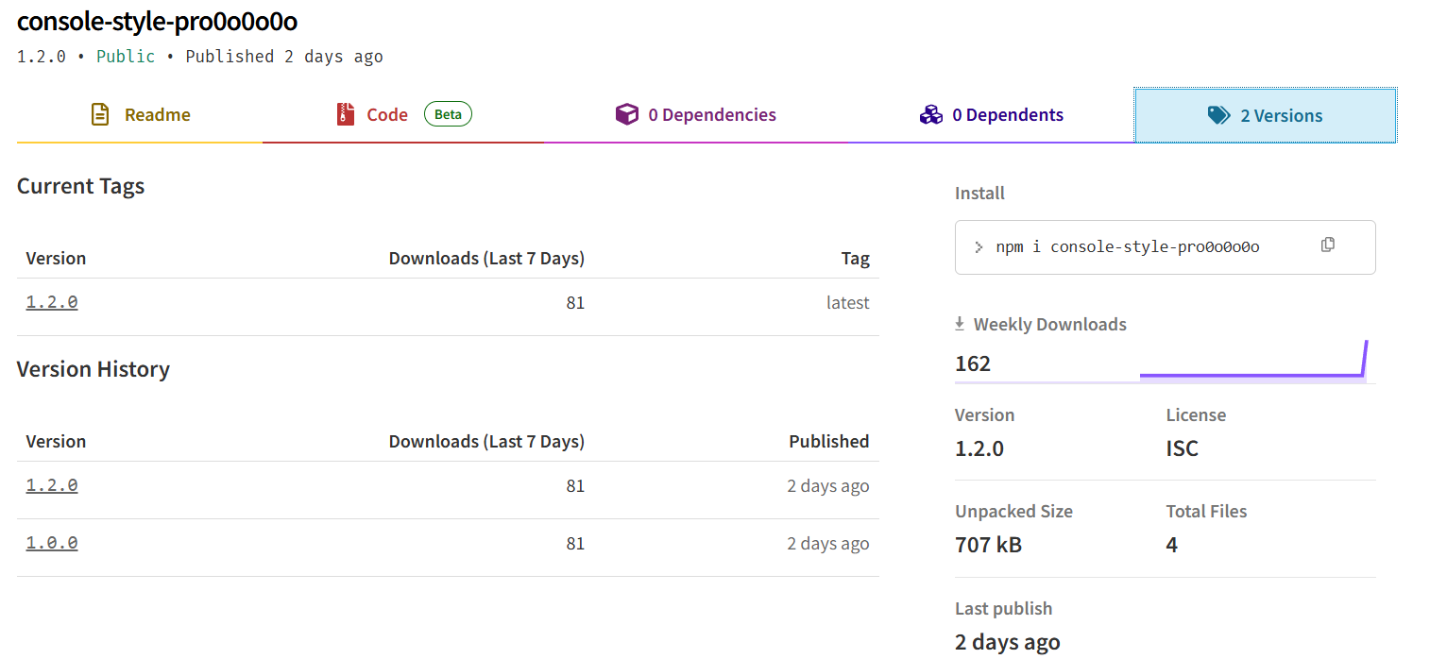The width and height of the screenshot is (1447, 659).
Task: Click the latest tag in Current Tags
Action: [x=847, y=303]
